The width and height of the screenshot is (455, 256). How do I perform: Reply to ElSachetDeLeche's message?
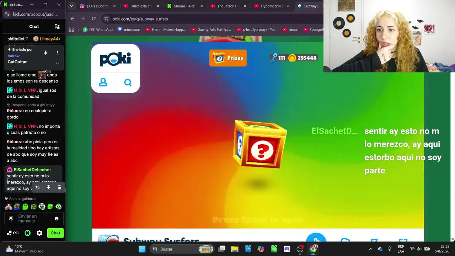[x=37, y=187]
